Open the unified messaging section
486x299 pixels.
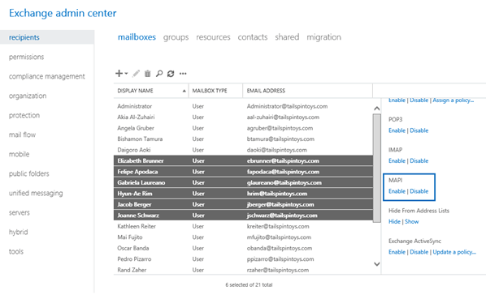tap(36, 193)
